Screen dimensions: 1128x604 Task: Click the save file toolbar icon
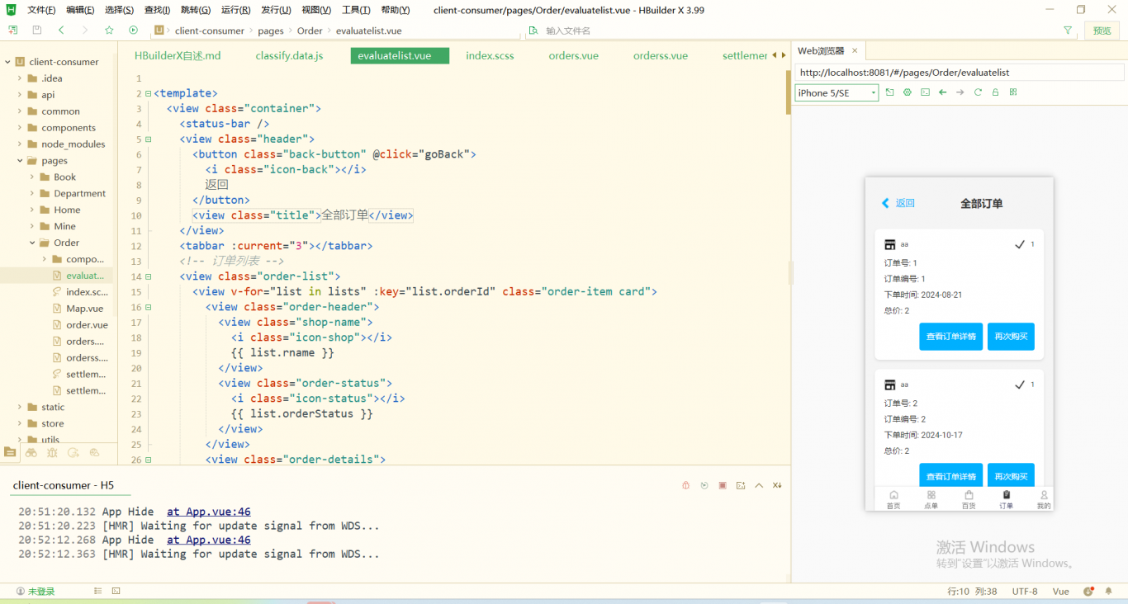[37, 30]
